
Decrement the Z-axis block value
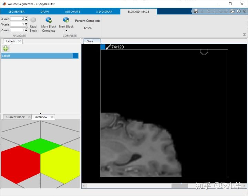pos(26,31)
